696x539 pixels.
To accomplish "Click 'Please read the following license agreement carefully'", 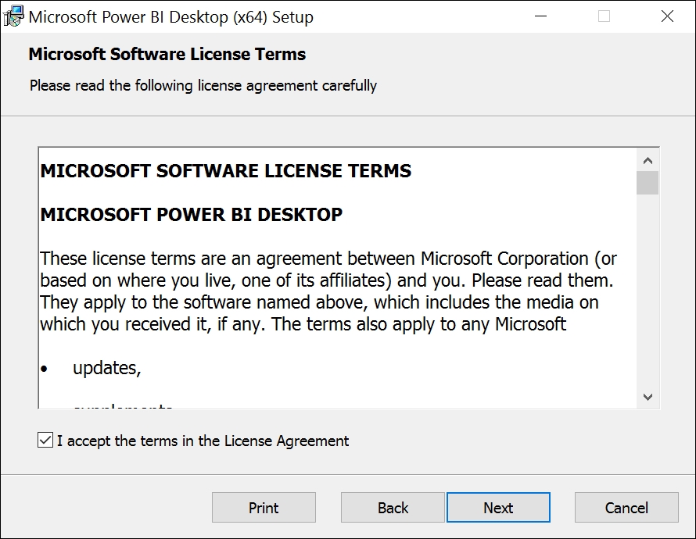I will point(203,85).
